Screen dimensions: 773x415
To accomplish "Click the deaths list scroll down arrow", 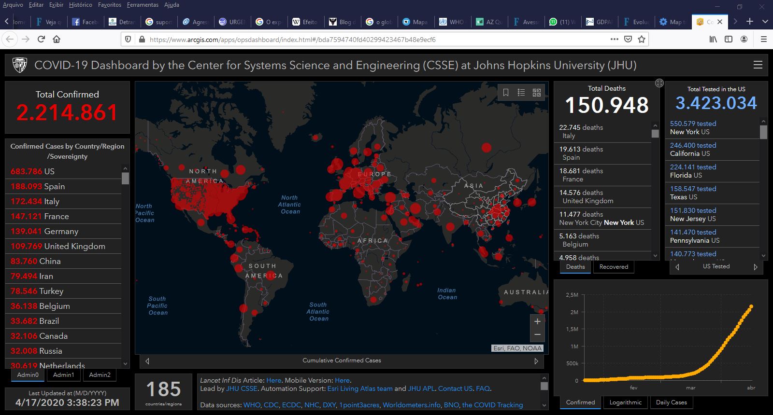I will [x=655, y=256].
